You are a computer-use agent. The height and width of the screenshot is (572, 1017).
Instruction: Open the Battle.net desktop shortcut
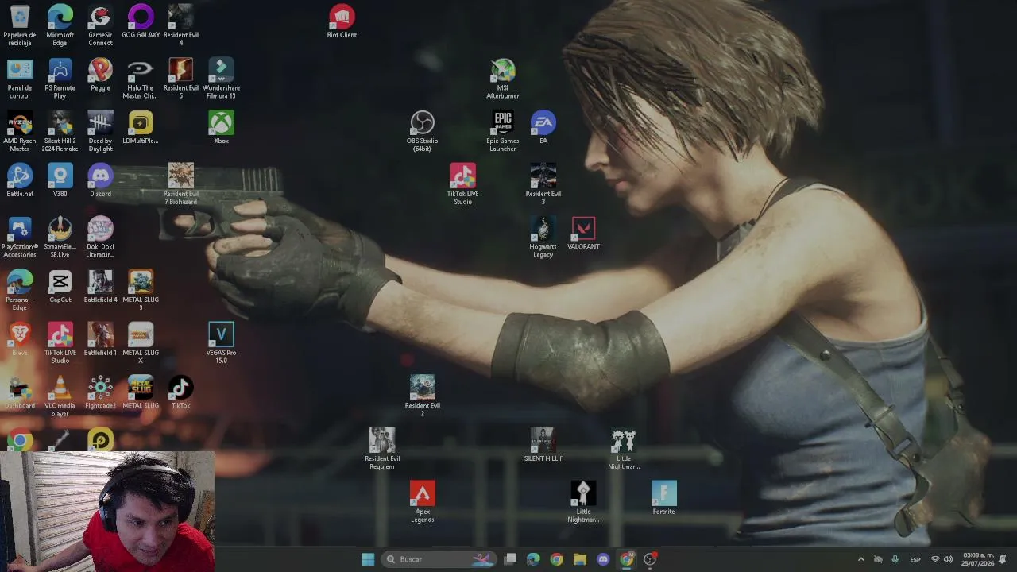[x=20, y=181]
